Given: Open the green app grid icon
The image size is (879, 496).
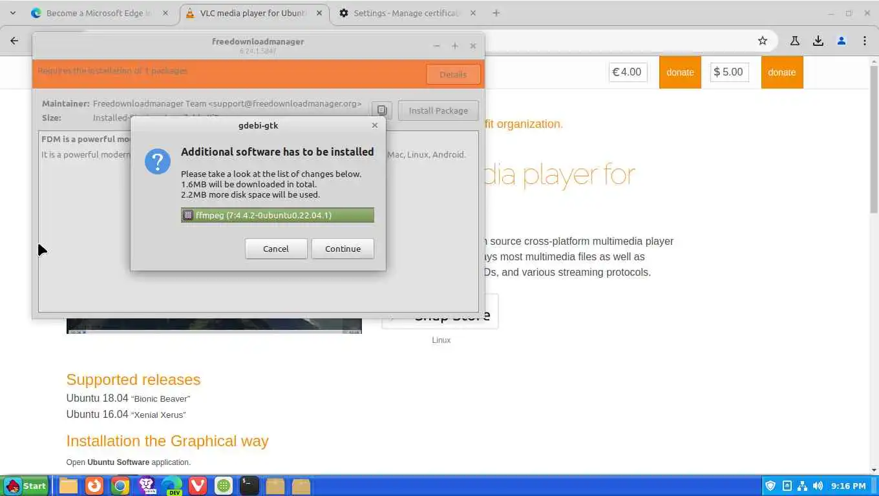Looking at the screenshot, I should (224, 486).
